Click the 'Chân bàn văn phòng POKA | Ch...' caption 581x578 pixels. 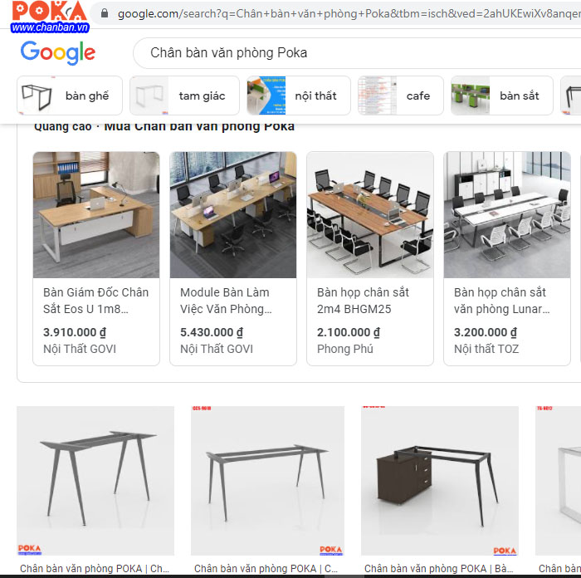[95, 568]
